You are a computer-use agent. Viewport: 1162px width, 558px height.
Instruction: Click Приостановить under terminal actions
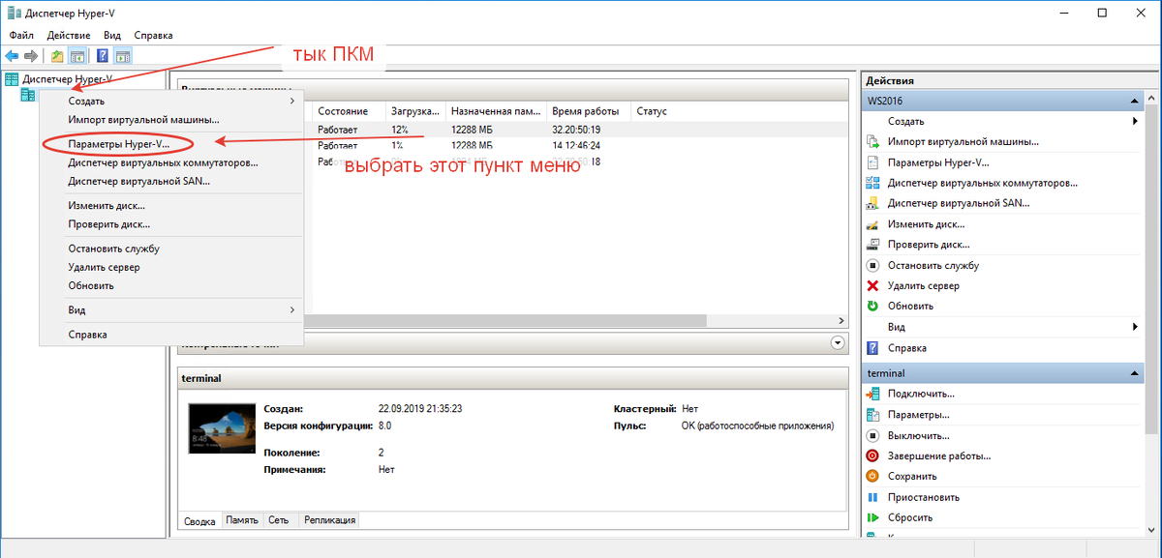point(924,497)
